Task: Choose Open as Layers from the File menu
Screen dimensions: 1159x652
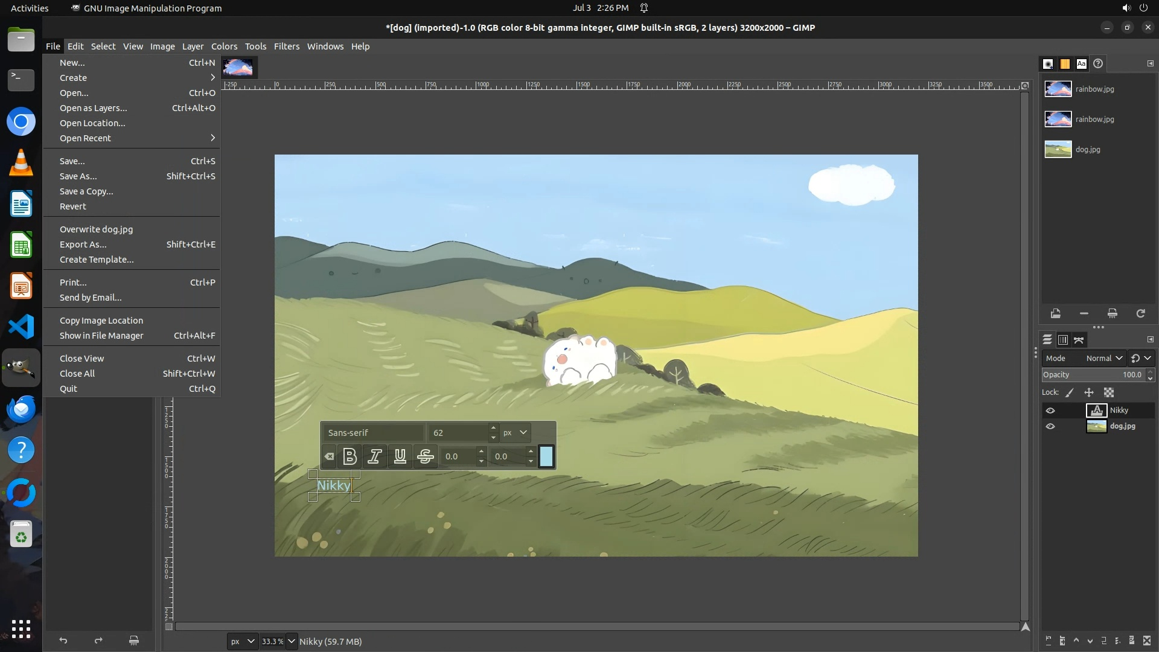Action: click(93, 108)
